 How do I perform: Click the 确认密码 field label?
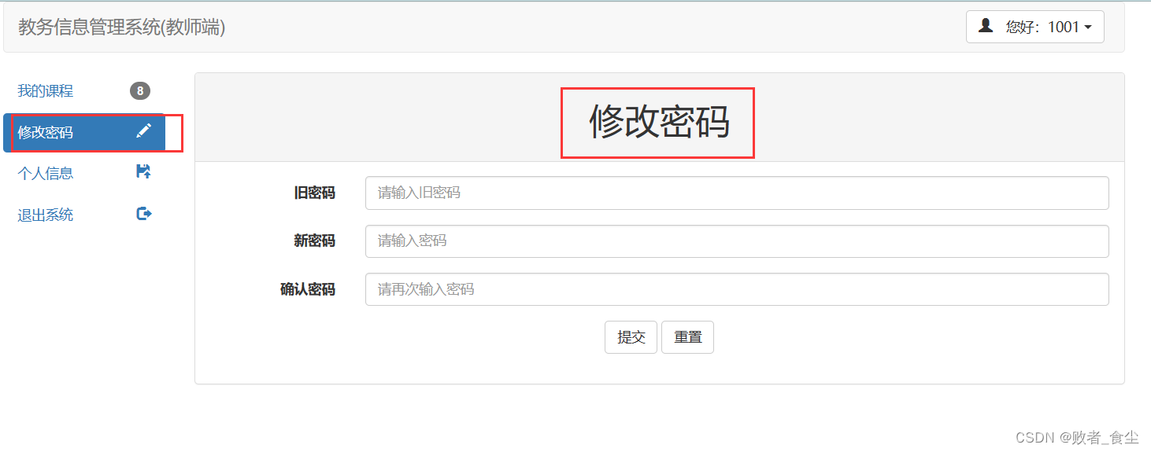(x=308, y=289)
